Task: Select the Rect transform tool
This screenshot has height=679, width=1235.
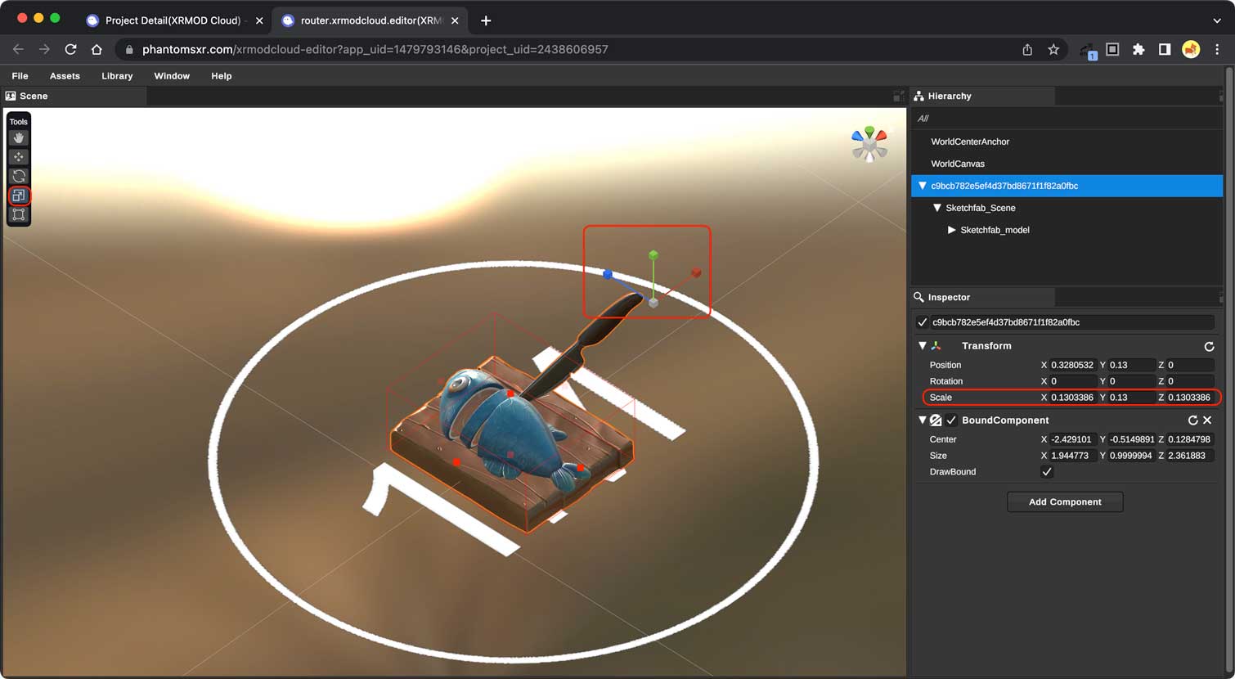Action: 19,214
